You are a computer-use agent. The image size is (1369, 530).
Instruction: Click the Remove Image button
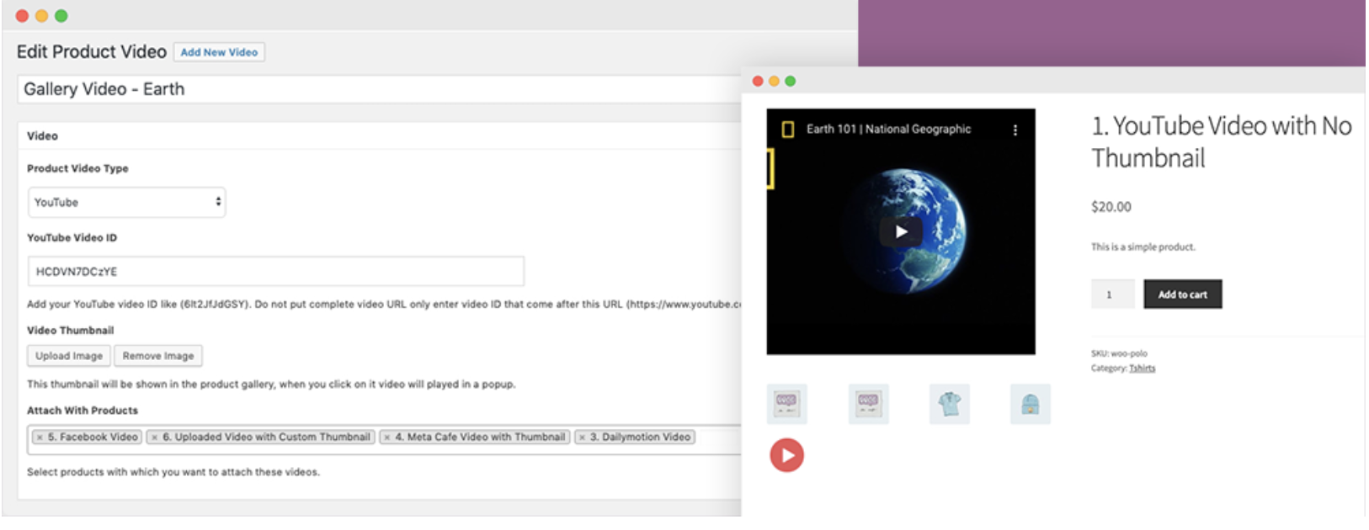click(158, 356)
